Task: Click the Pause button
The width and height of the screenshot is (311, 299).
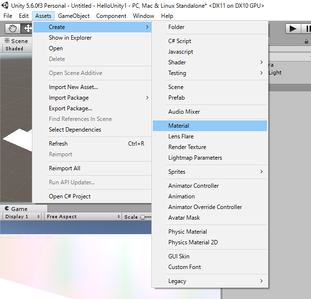Action: click(x=306, y=29)
